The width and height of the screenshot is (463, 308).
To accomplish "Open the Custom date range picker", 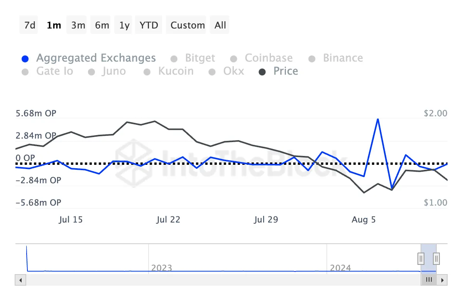I will click(x=188, y=25).
